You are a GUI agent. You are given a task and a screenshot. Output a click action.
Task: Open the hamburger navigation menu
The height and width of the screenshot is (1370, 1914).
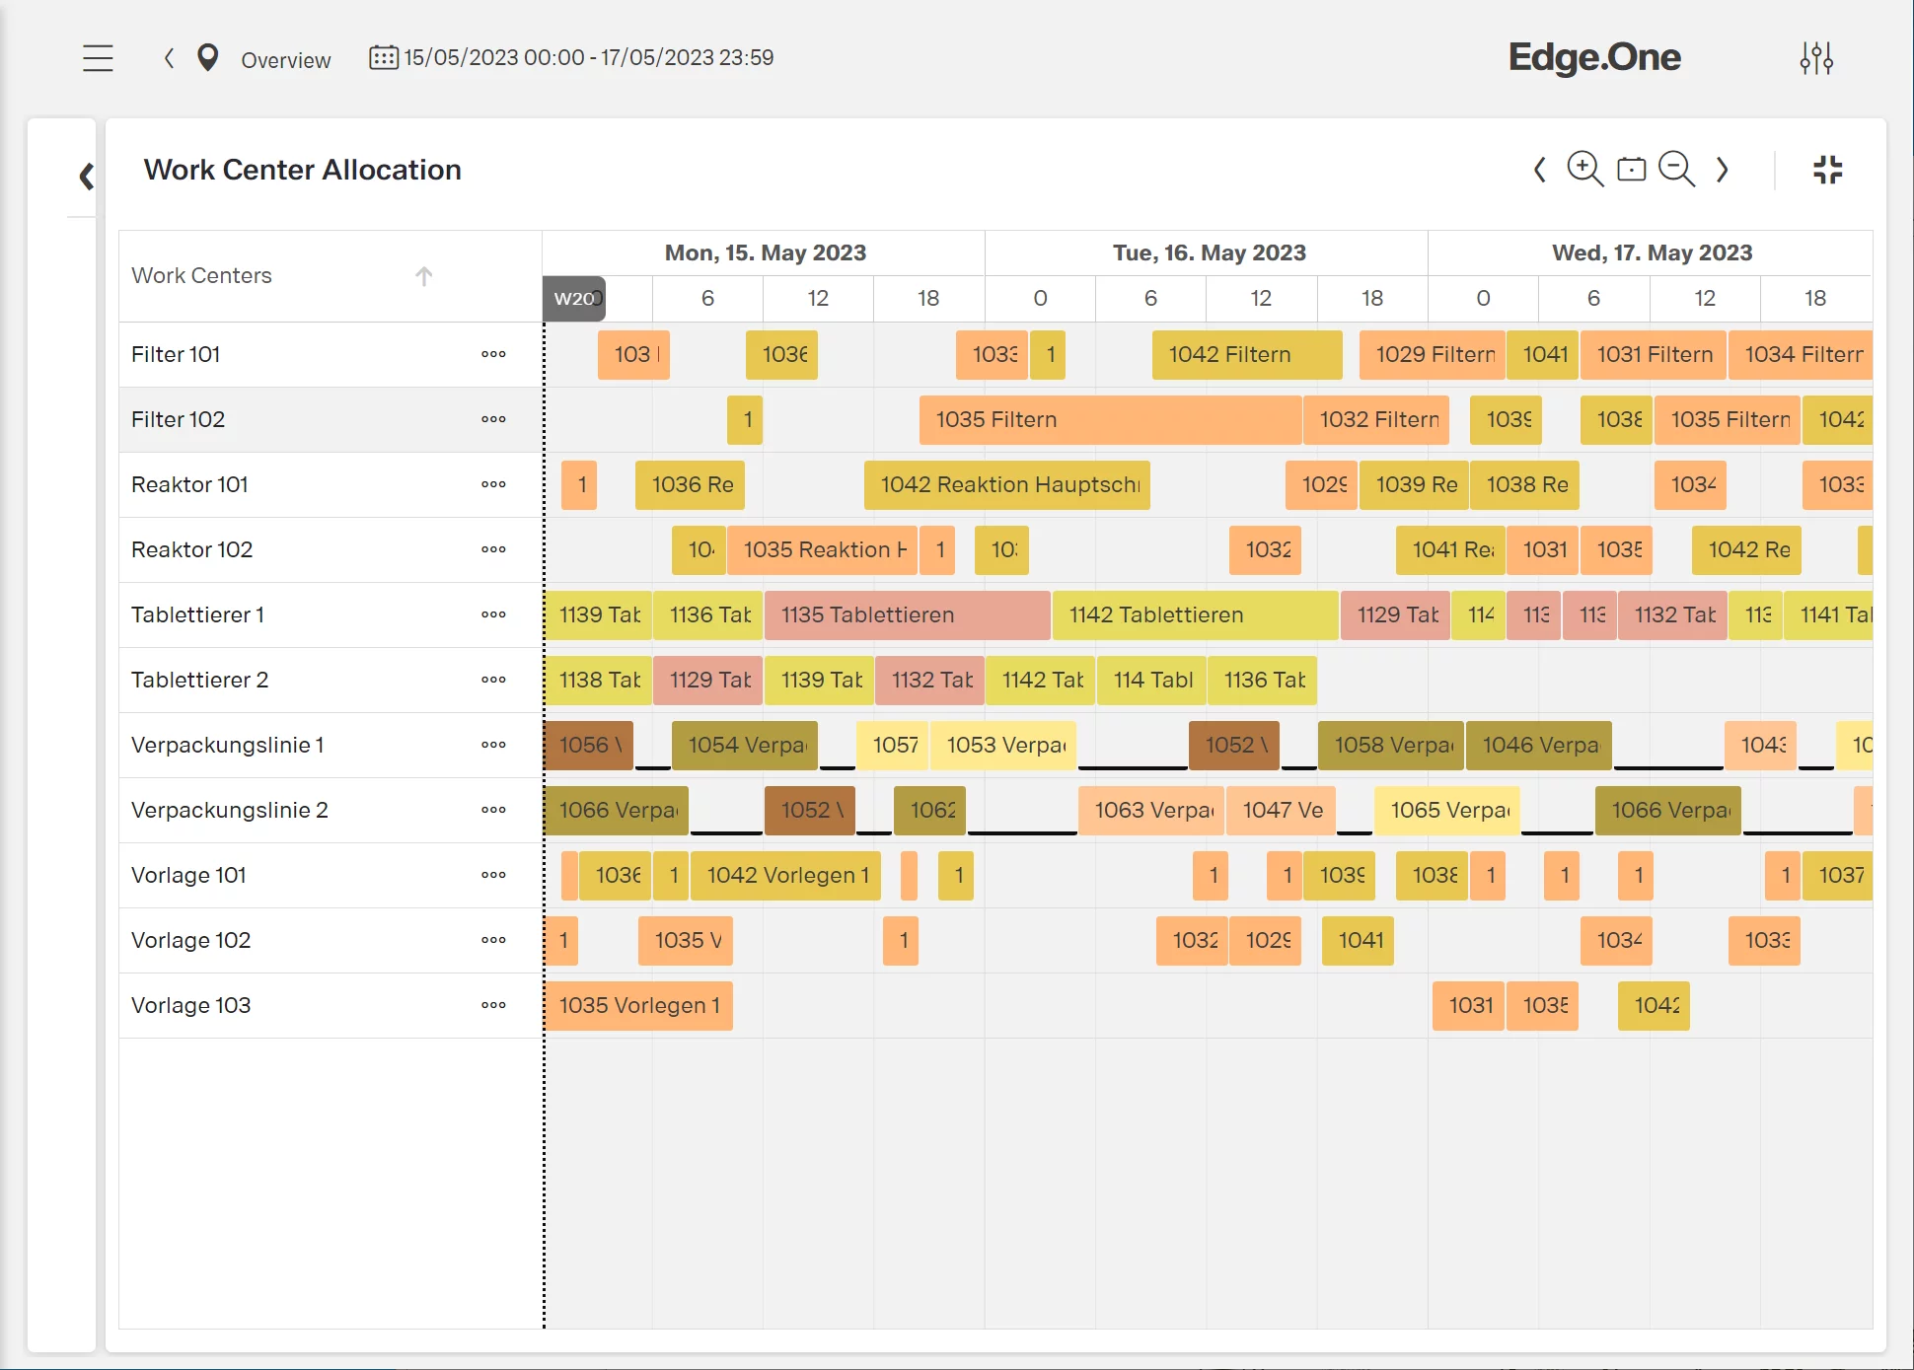(x=99, y=58)
